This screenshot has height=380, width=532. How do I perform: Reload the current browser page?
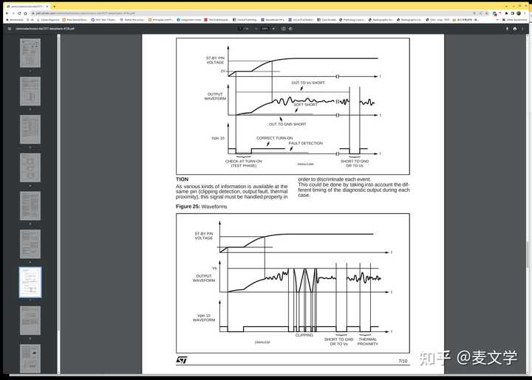point(19,13)
